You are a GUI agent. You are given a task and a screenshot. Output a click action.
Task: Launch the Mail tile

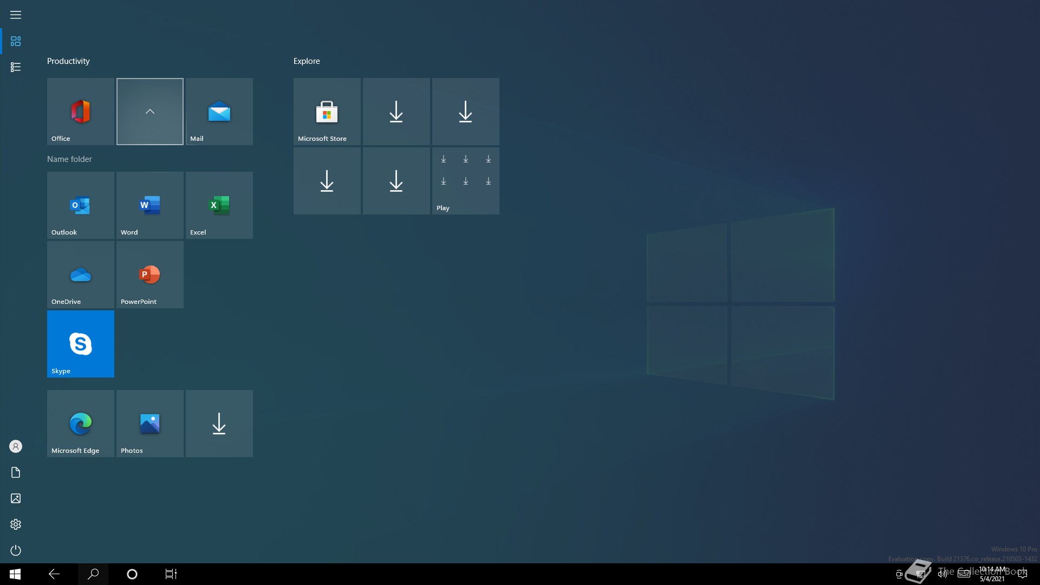tap(219, 112)
